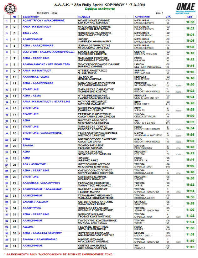Click car 'LANCIA DELTA HF INTEGRALE'
The height and width of the screenshot is (258, 198).
point(148,65)
